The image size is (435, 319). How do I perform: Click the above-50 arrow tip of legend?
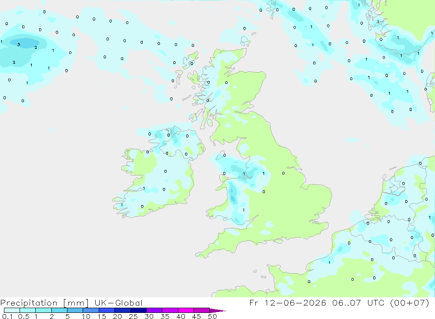[217, 310]
